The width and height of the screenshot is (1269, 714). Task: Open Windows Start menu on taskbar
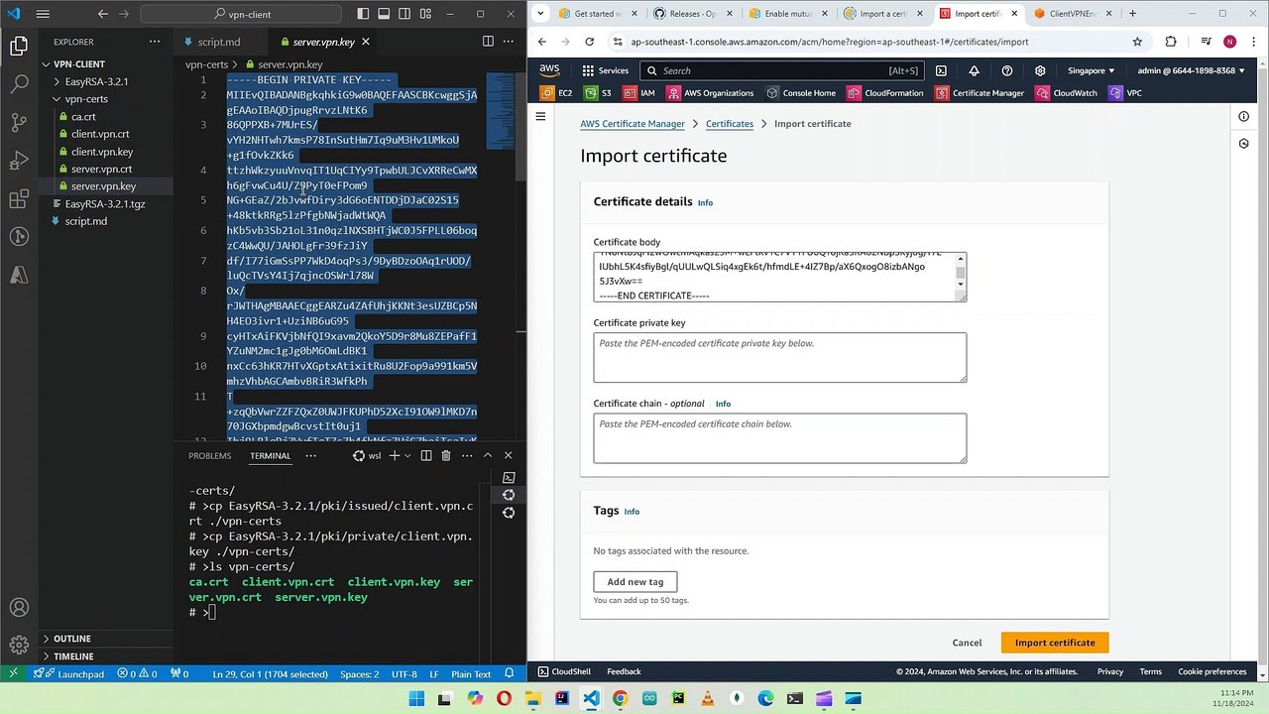416,699
